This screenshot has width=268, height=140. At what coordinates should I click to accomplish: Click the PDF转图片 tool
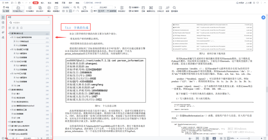click(30, 9)
